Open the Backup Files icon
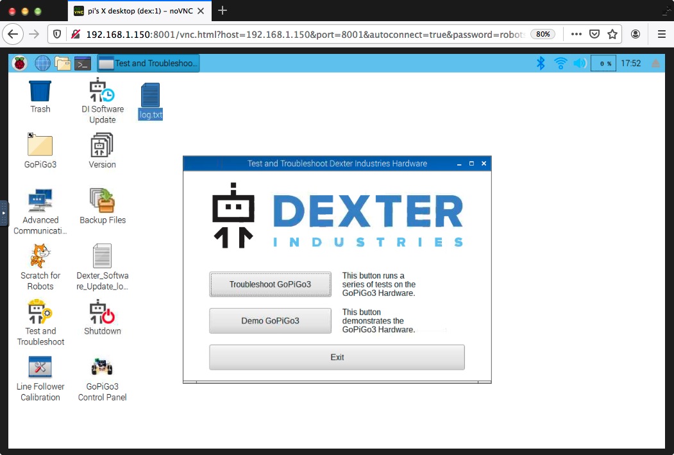 tap(102, 201)
